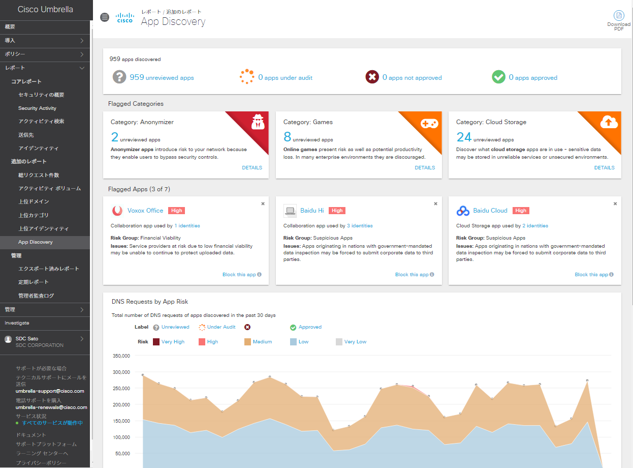Toggle the Under Audit label filter

point(217,327)
